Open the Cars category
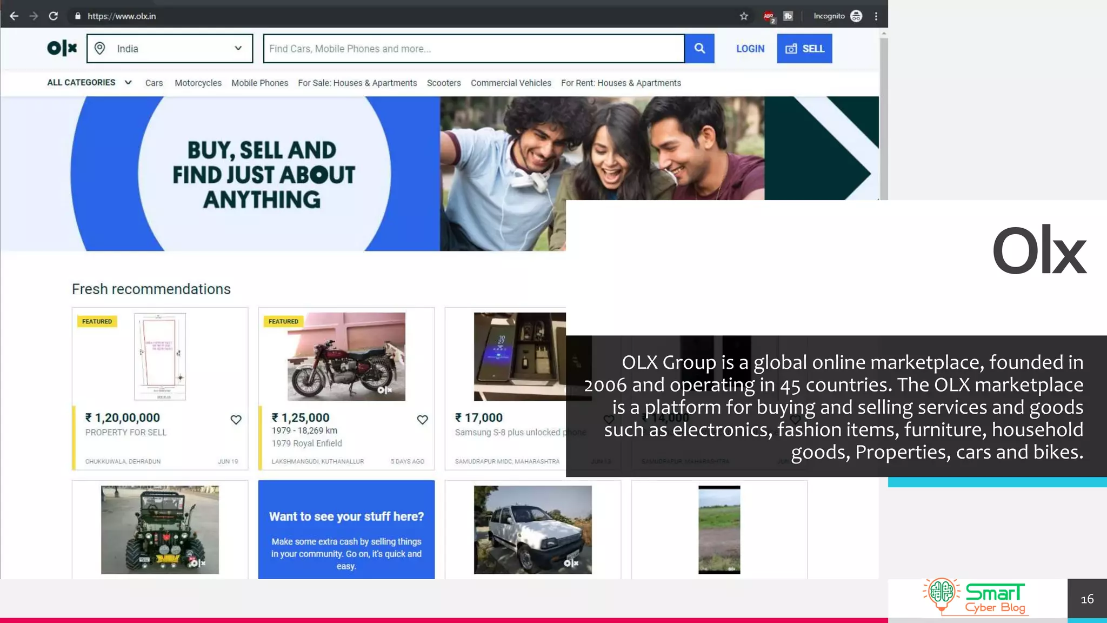The height and width of the screenshot is (623, 1107). point(154,83)
